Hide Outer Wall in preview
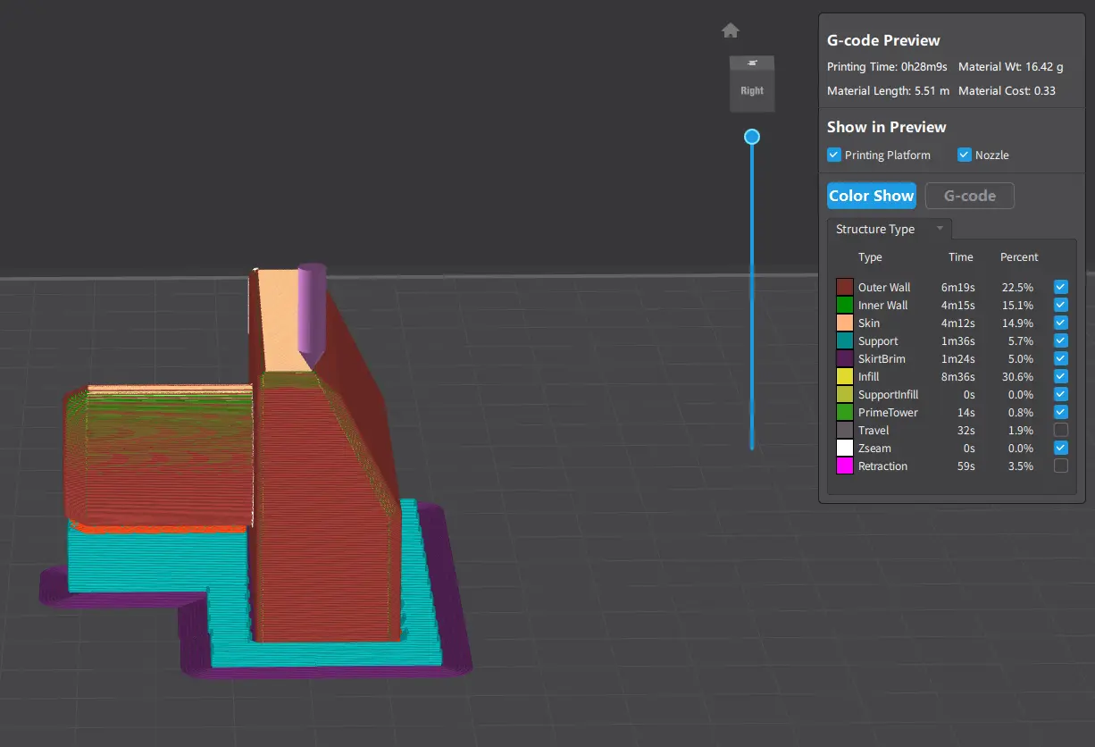1095x747 pixels. 1061,287
